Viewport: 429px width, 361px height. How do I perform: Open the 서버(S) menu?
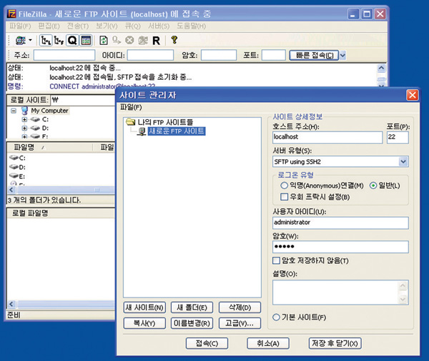[x=159, y=26]
